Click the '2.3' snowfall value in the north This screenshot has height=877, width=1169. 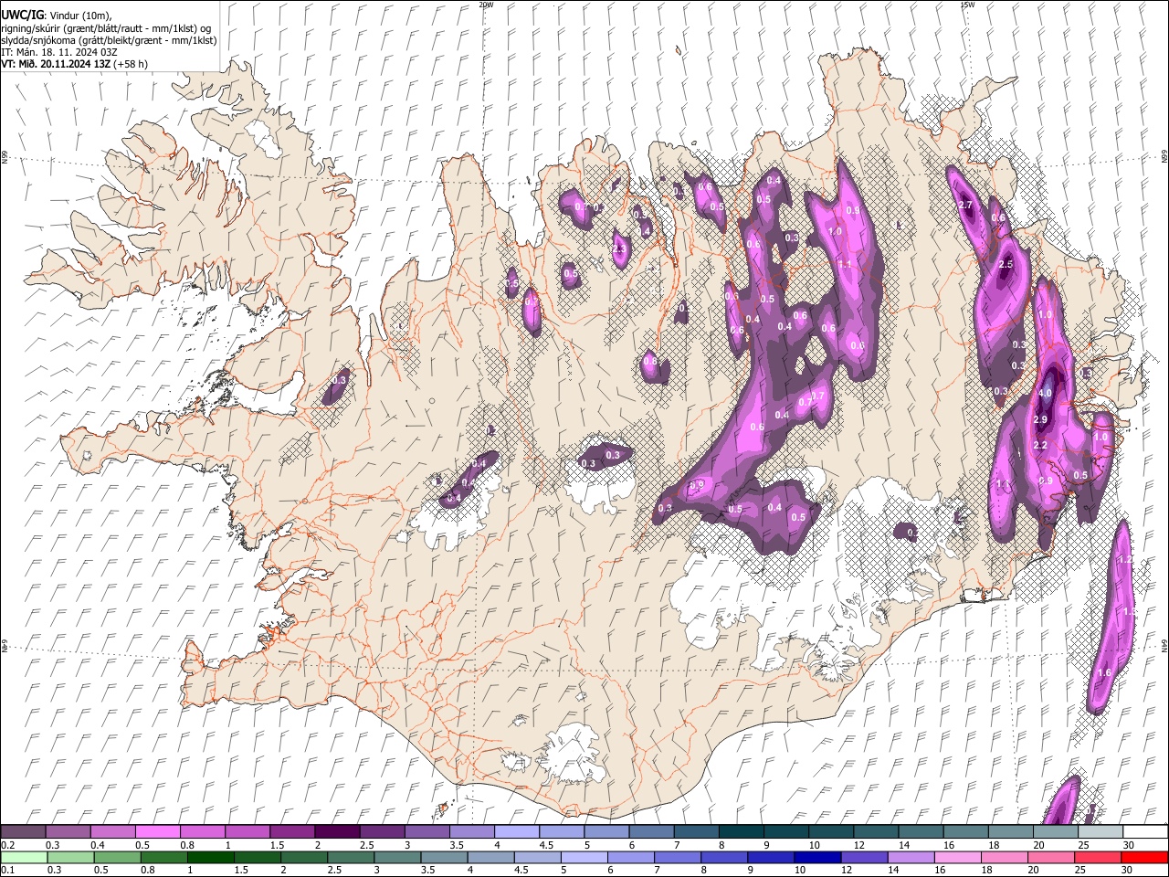coord(619,248)
